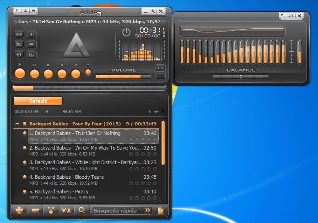Image resolution: width=318 pixels, height=223 pixels.
Task: Stop playback
Action: tap(48, 74)
